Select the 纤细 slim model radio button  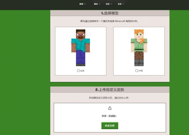pyautogui.click(x=137, y=71)
